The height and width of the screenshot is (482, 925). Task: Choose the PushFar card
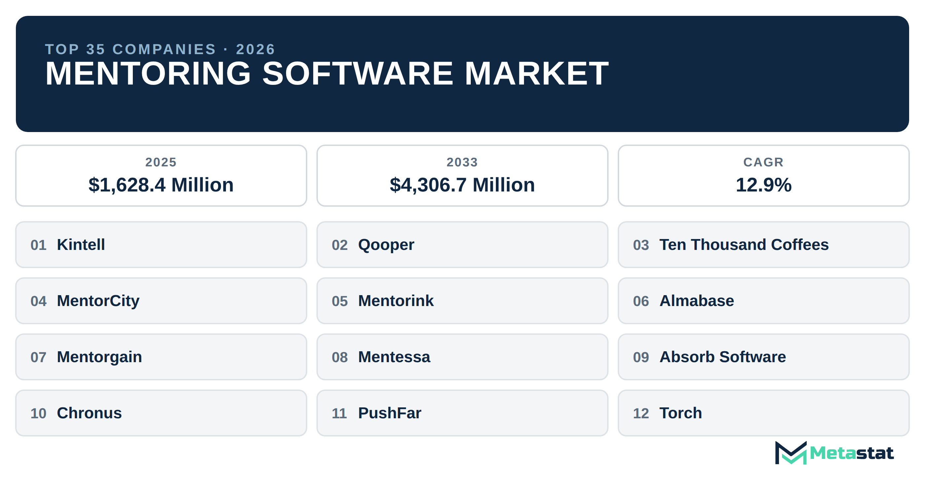[462, 413]
